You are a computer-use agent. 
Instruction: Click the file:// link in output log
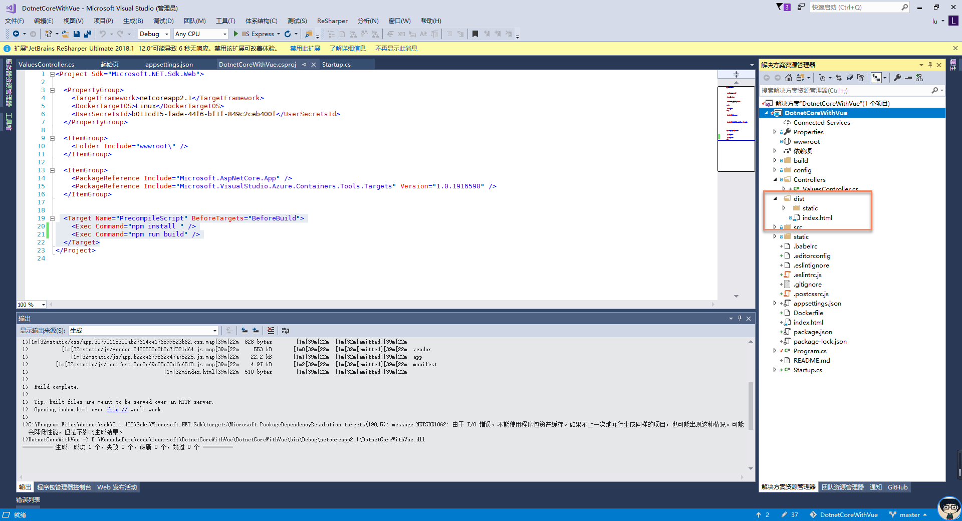[117, 410]
